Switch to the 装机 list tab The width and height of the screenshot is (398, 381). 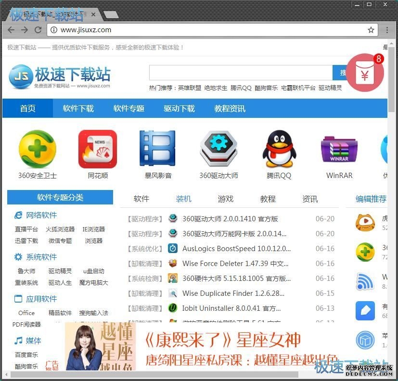pos(183,199)
